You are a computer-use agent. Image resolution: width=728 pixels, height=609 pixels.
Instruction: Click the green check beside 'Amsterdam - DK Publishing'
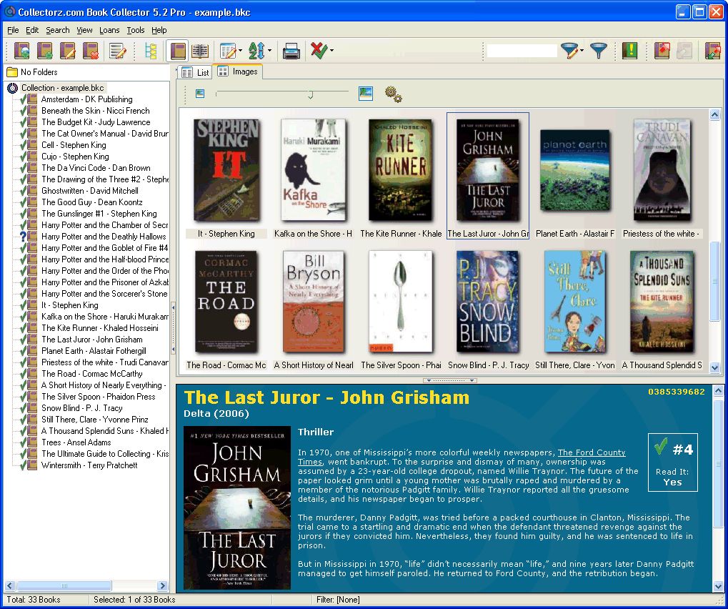pos(22,99)
